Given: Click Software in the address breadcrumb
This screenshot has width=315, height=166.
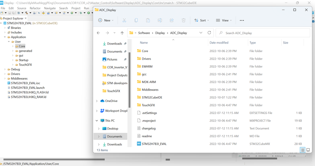Looking at the screenshot, I should [x=144, y=33].
